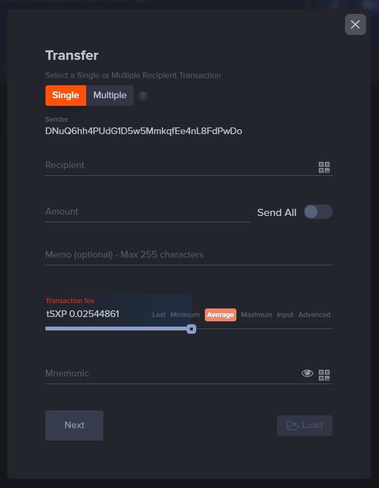Click the Next button
The height and width of the screenshot is (488, 379).
point(74,425)
